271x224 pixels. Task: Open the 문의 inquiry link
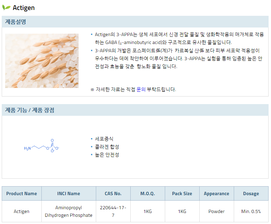click(x=141, y=90)
